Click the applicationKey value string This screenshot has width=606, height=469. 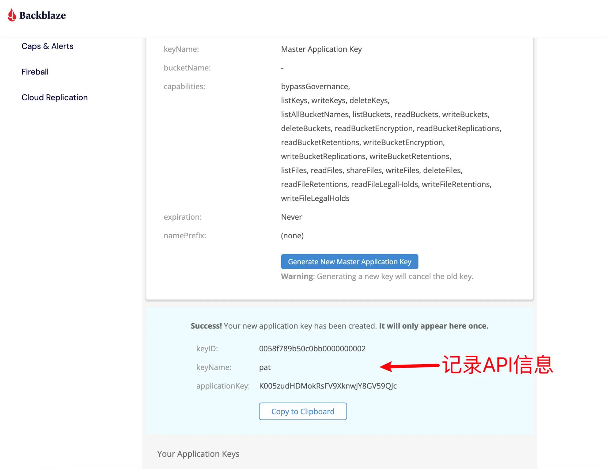pos(328,386)
